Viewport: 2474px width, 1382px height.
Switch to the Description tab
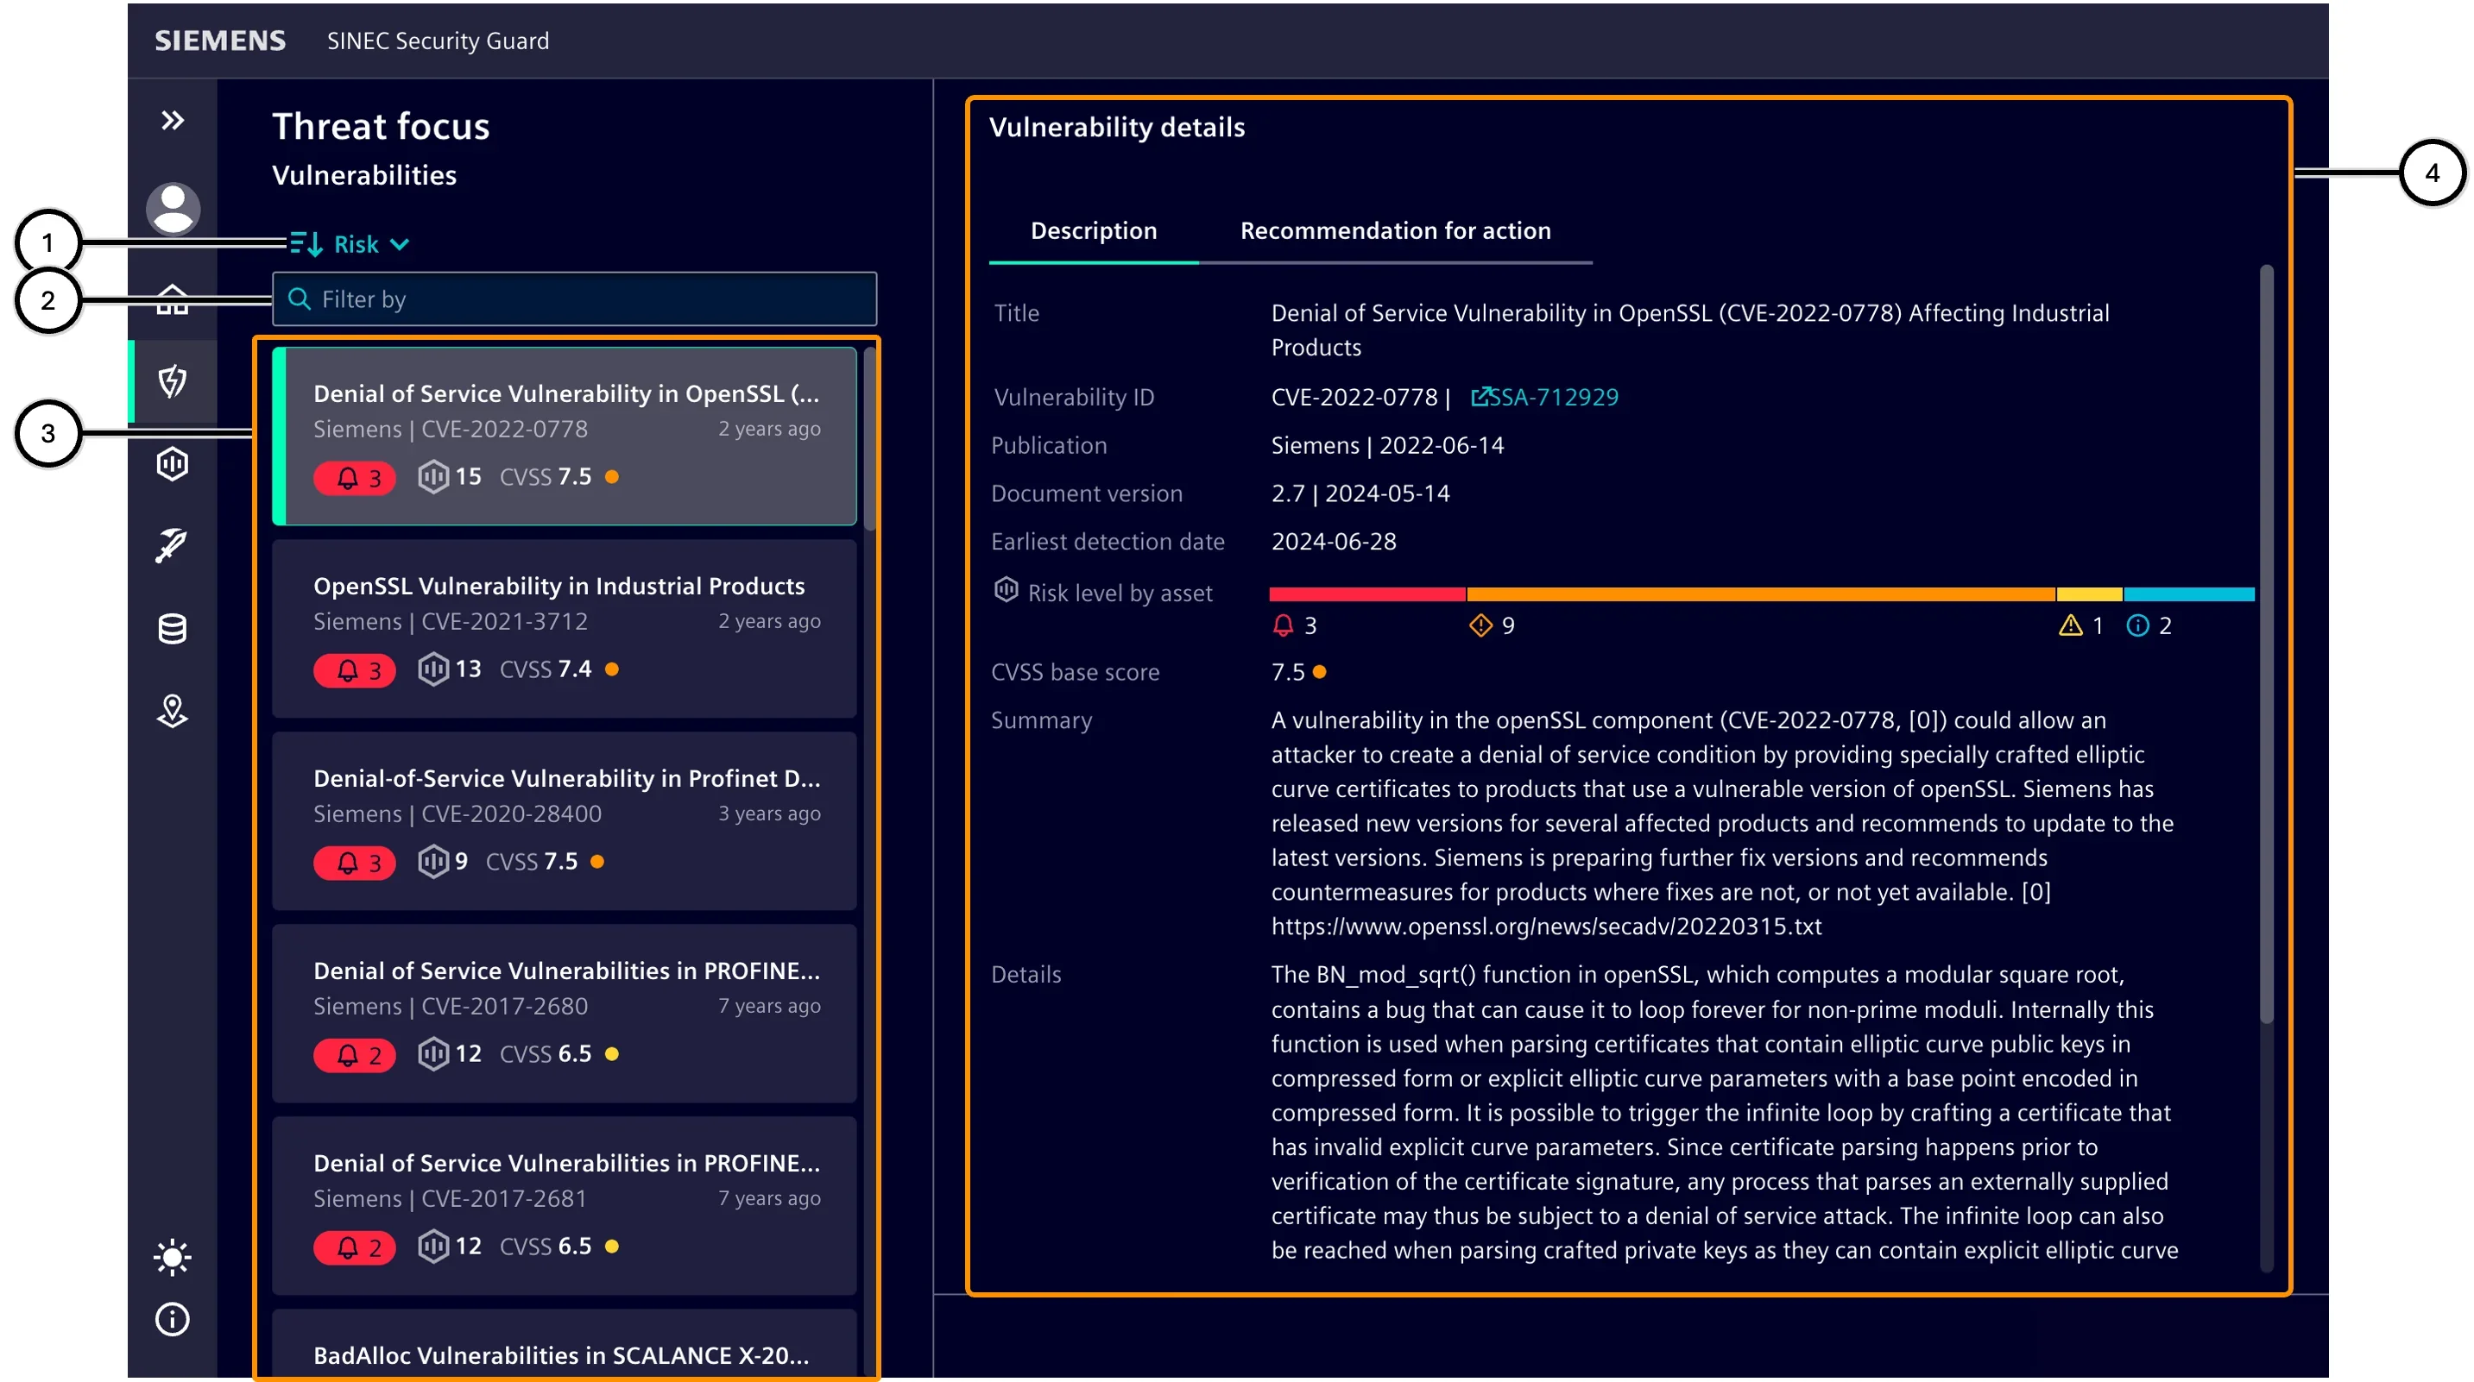tap(1093, 230)
